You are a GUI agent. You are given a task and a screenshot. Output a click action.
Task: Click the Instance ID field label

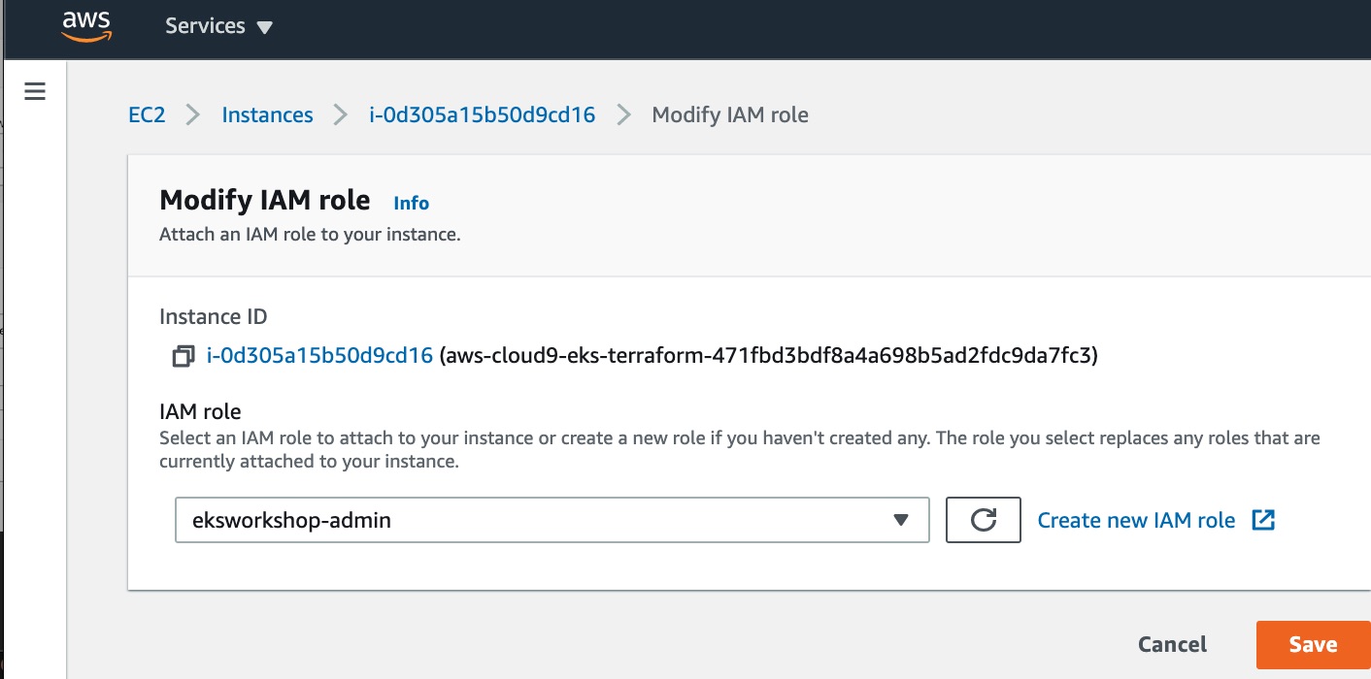pyautogui.click(x=213, y=316)
